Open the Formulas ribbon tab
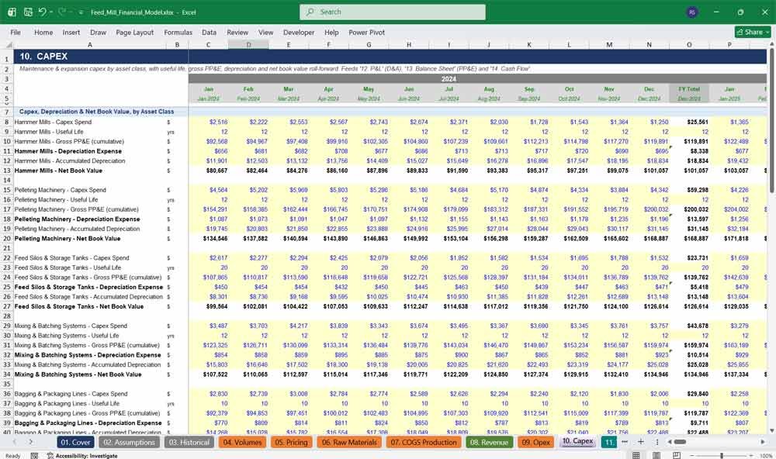The height and width of the screenshot is (459, 776). 178,32
